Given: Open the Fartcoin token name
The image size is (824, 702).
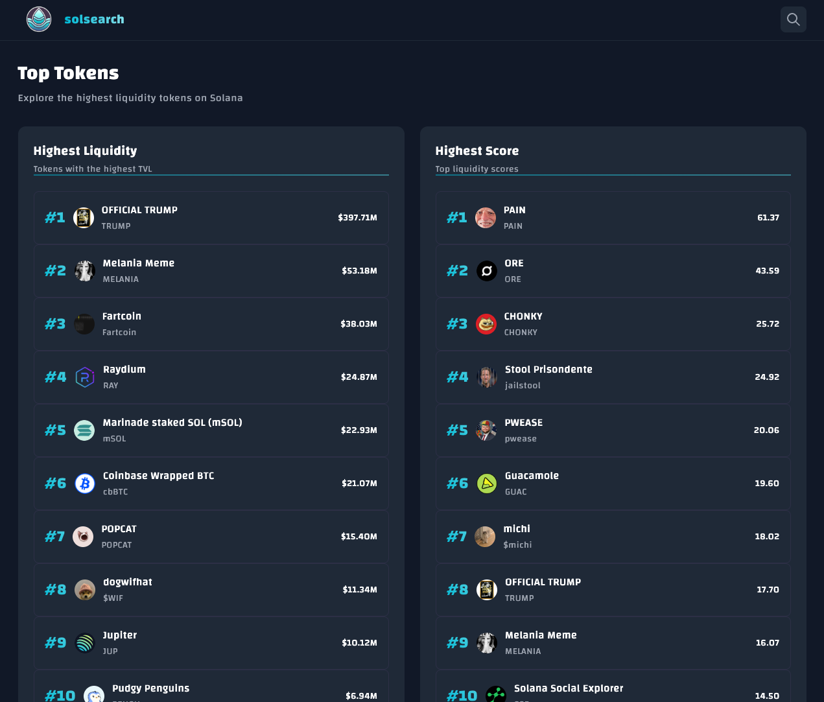Looking at the screenshot, I should (122, 316).
